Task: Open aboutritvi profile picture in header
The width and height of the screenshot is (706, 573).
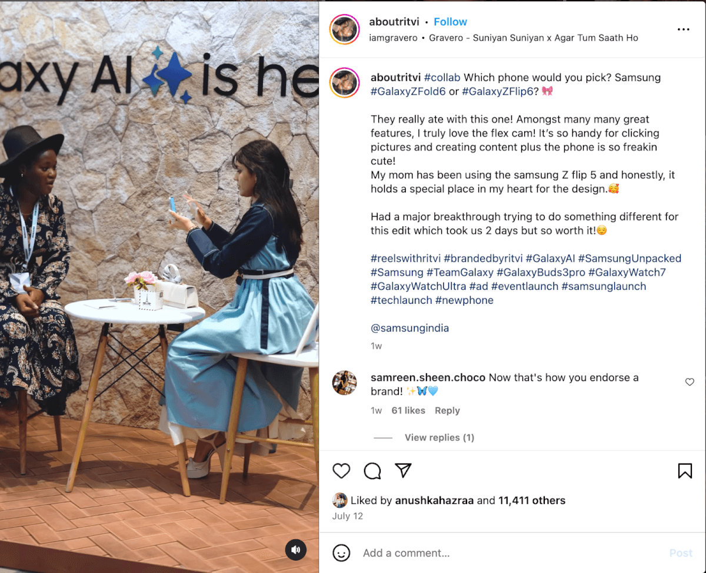Action: [x=345, y=29]
